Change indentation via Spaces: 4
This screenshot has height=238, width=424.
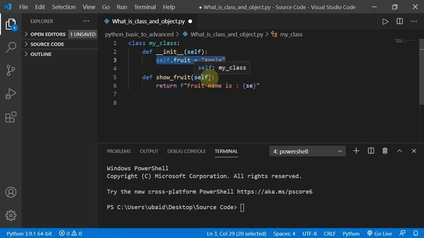284,233
